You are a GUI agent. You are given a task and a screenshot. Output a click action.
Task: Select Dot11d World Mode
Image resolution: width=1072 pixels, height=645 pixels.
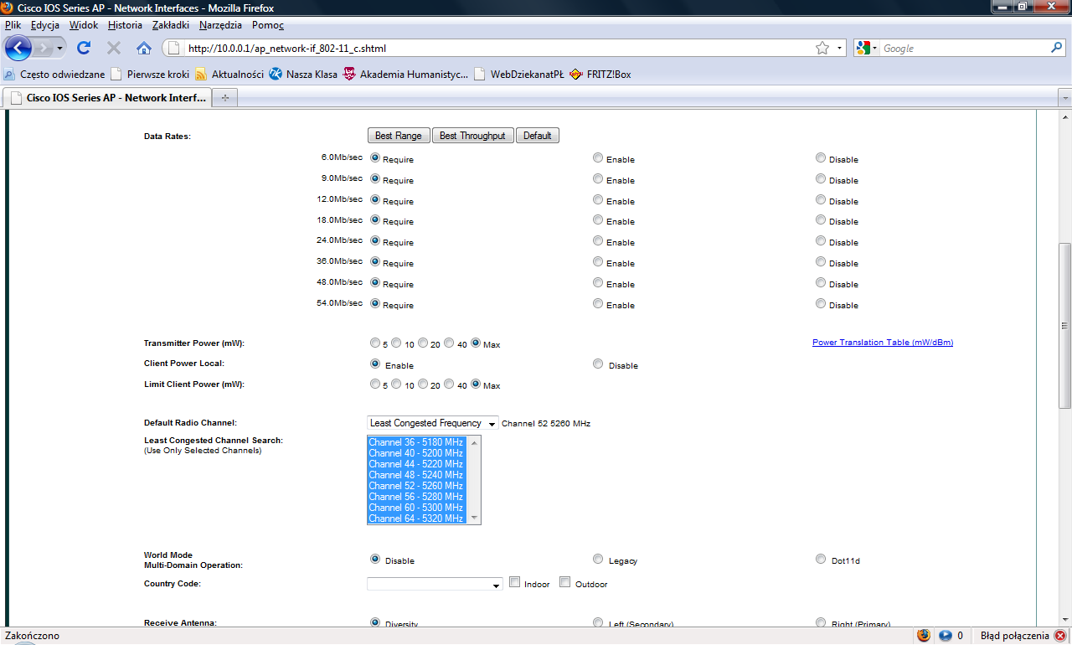tap(821, 559)
